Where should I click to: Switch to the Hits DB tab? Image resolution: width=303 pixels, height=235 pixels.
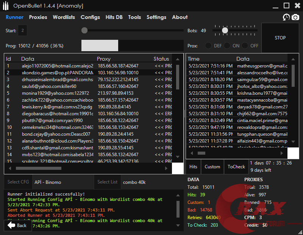point(114,17)
